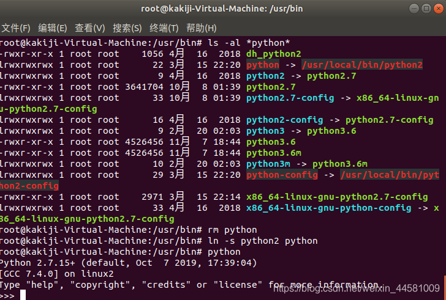Image resolution: width=446 pixels, height=300 pixels.
Task: Click the cyan python2-config symlink name
Action: pos(285,120)
